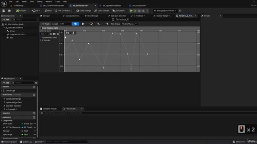Browse to the external curve asset icon
Screen dimensions: 257x144
[55, 34]
